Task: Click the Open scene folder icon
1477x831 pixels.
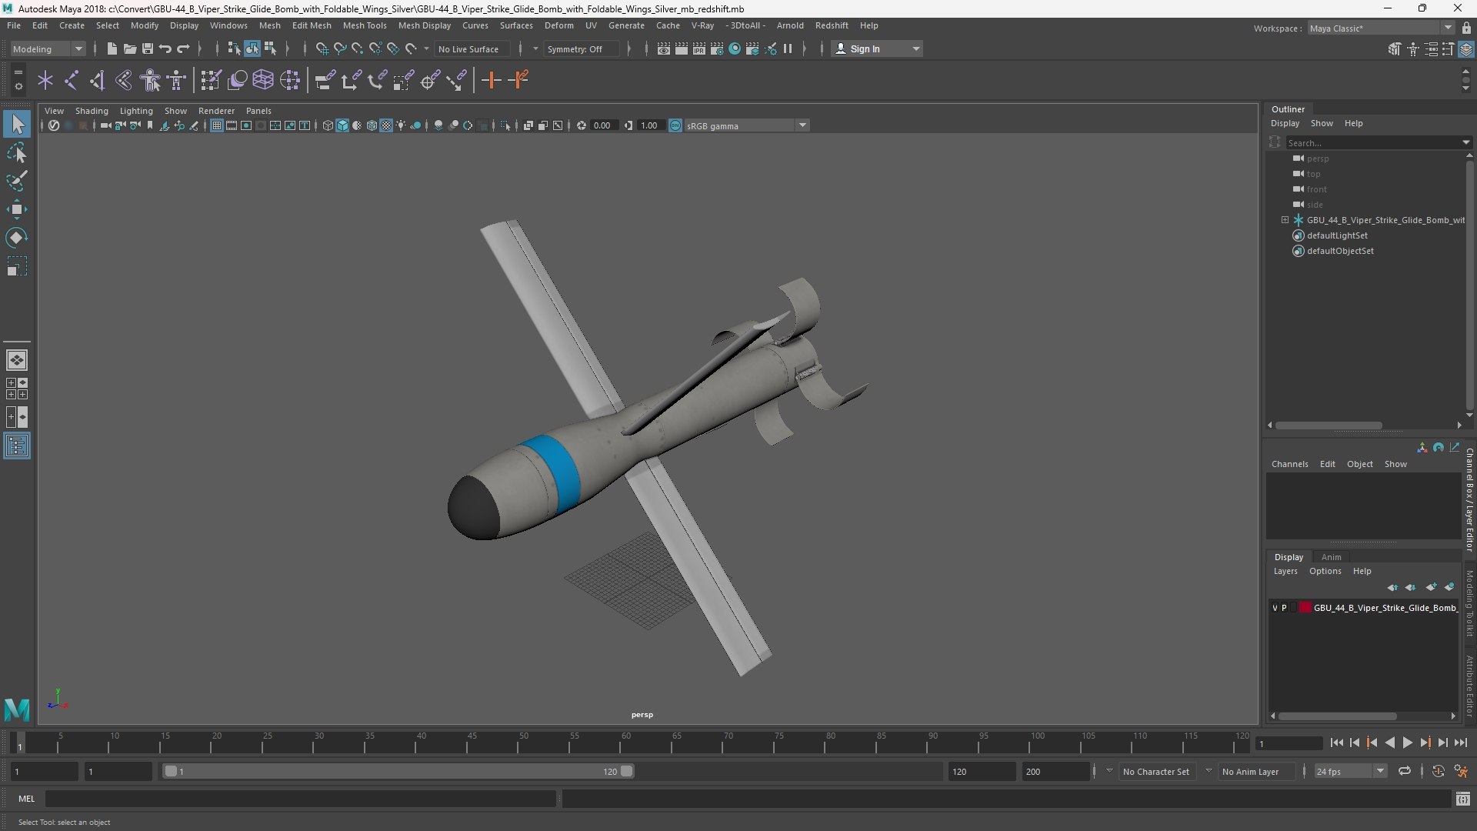Action: pyautogui.click(x=129, y=48)
